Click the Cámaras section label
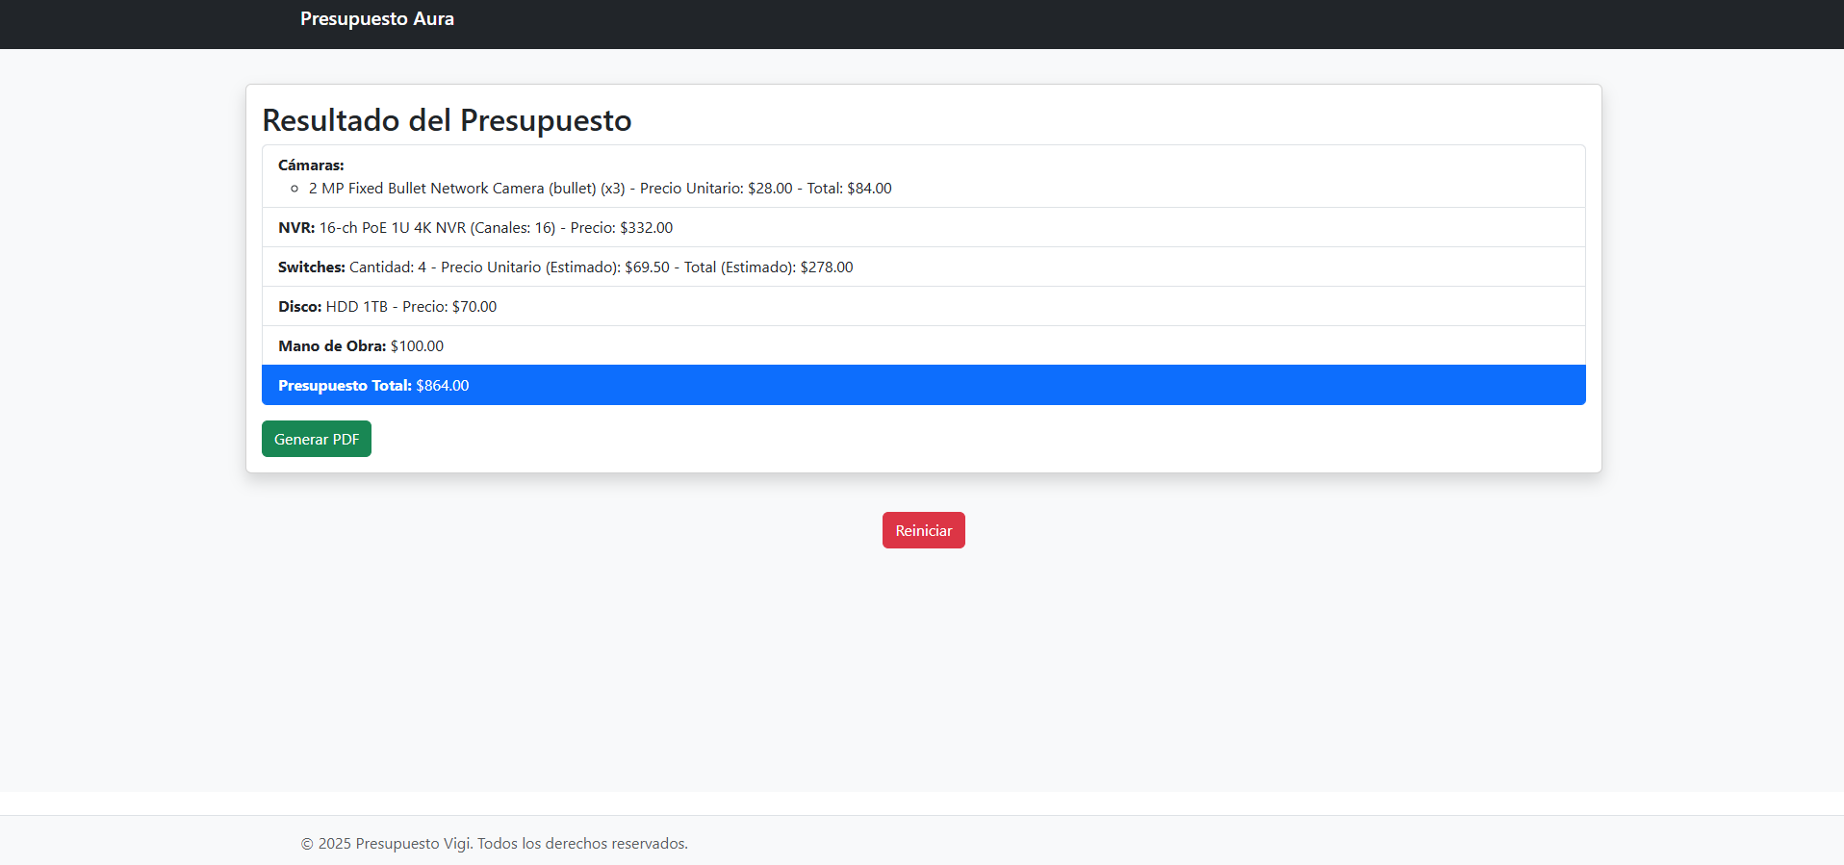 (x=311, y=165)
